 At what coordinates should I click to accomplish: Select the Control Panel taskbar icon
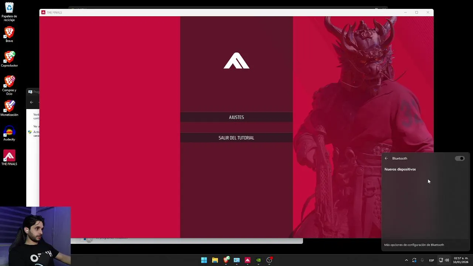[237, 260]
